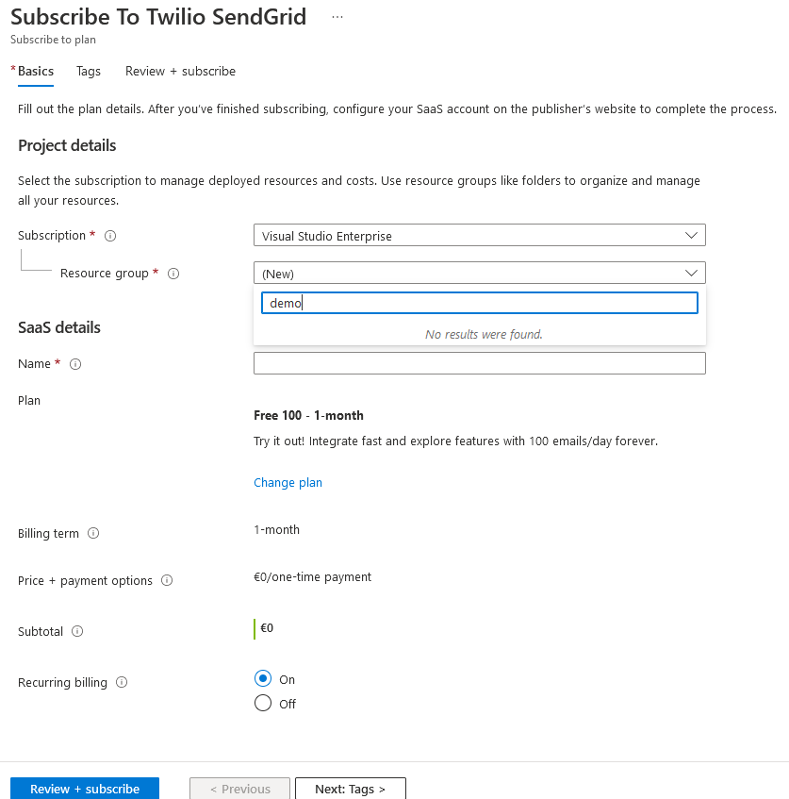Enable the Recurring billing On option
Image resolution: width=789 pixels, height=799 pixels.
coord(262,678)
